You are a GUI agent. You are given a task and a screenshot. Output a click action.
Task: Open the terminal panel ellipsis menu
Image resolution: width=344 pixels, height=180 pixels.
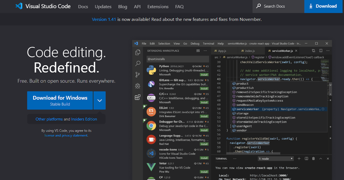tap(235, 159)
